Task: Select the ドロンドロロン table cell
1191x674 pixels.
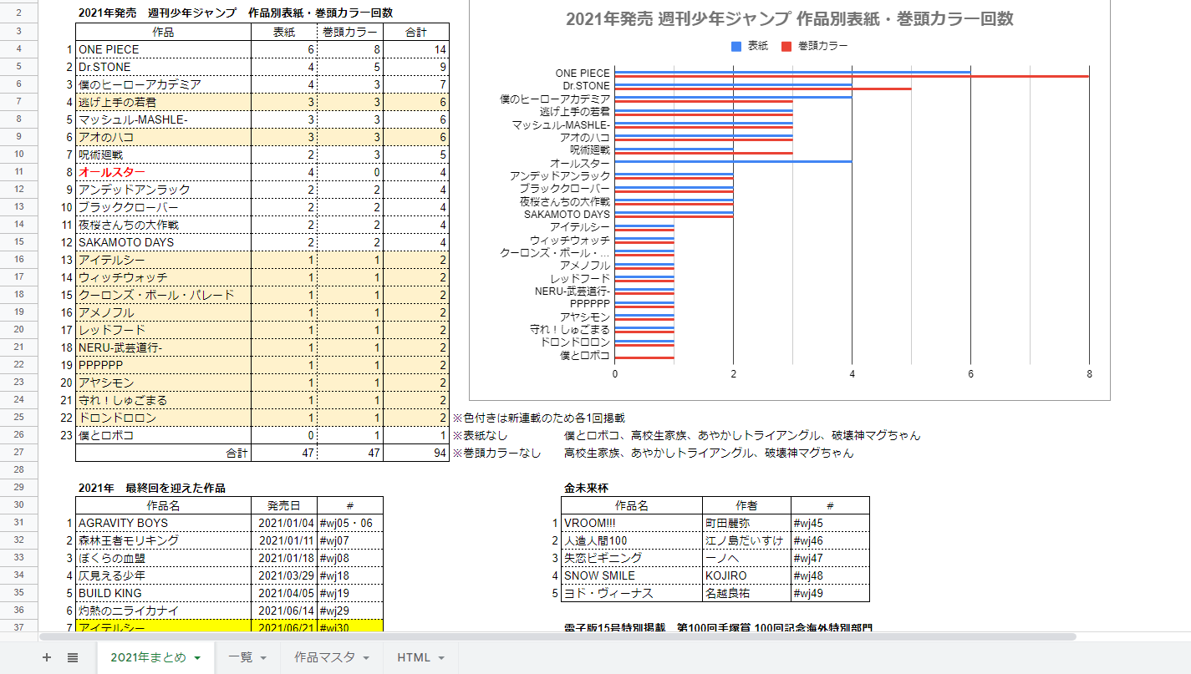Action: [163, 418]
